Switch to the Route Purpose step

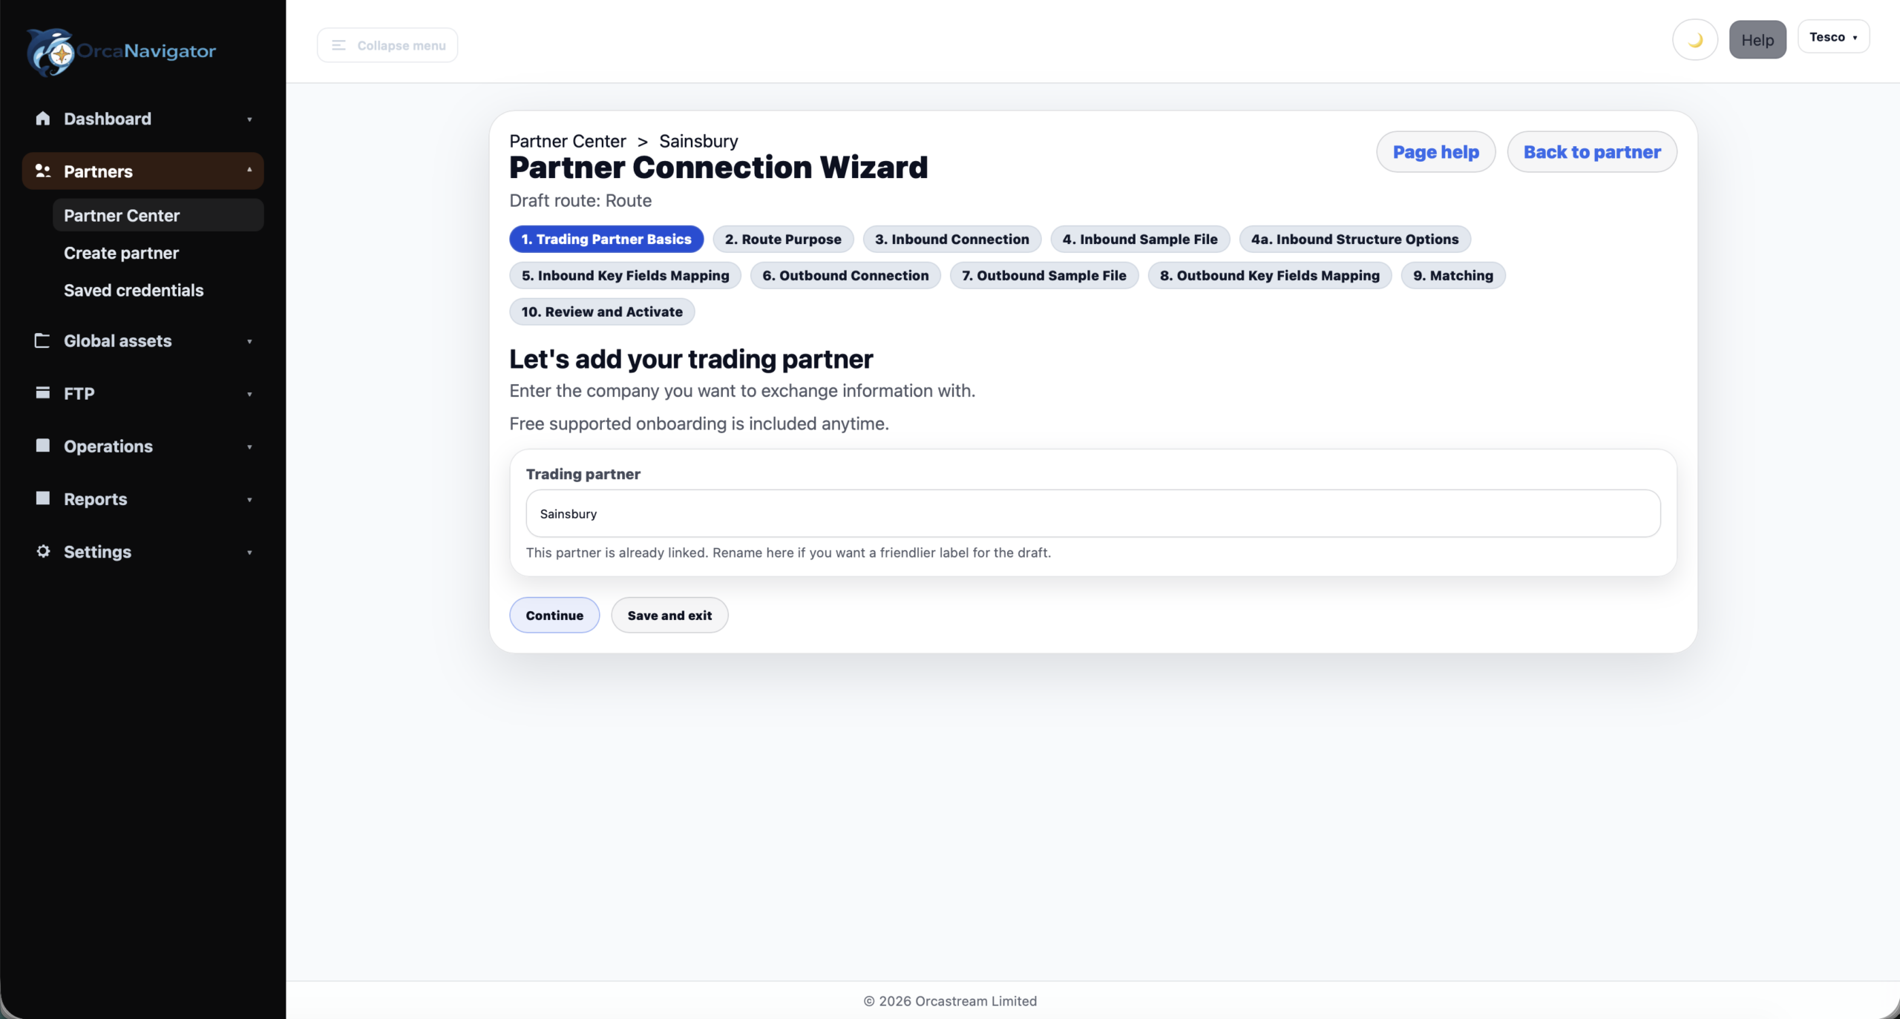click(783, 239)
